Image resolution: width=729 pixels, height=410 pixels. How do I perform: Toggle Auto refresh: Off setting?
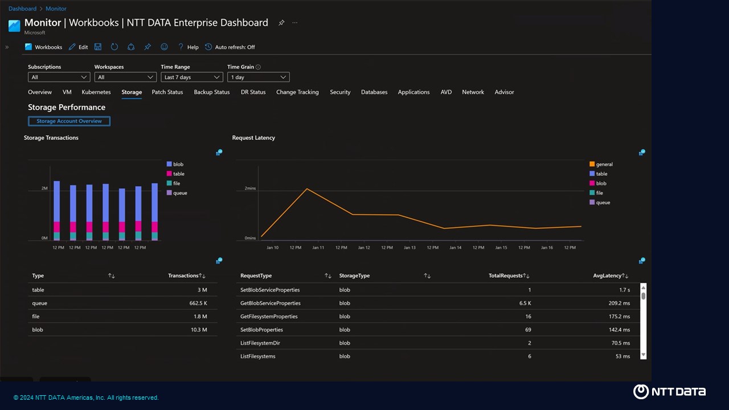point(230,47)
